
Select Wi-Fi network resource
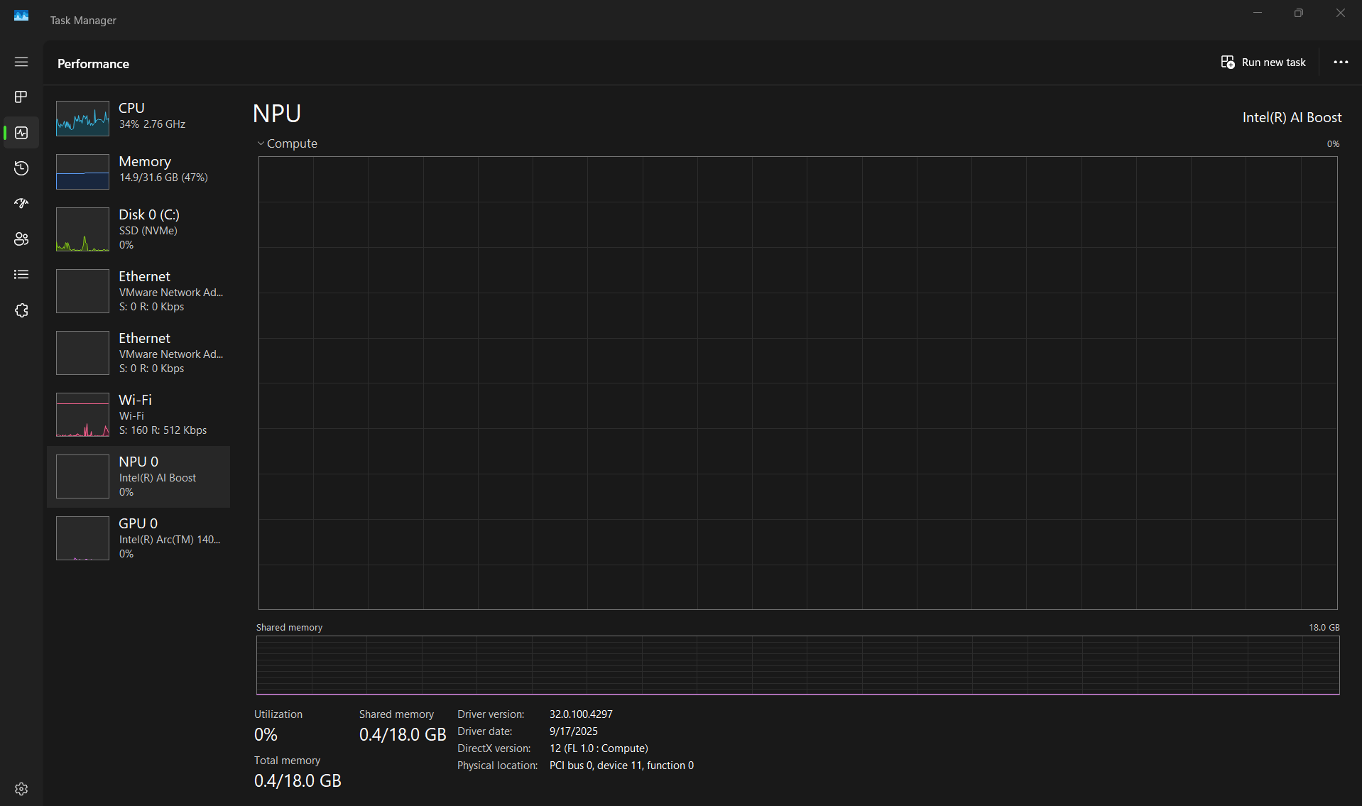point(138,415)
